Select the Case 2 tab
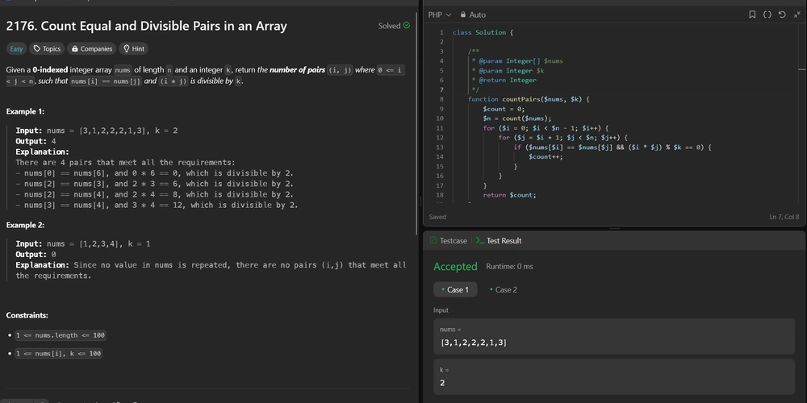This screenshot has width=807, height=403. pos(504,289)
